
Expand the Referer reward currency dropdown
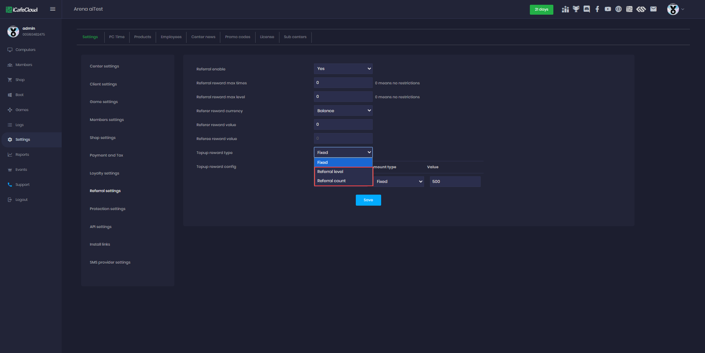(343, 111)
